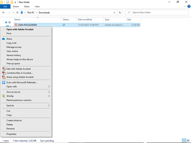Click Downloads in address path
Screen dimensions: 191x143
click(x=44, y=13)
